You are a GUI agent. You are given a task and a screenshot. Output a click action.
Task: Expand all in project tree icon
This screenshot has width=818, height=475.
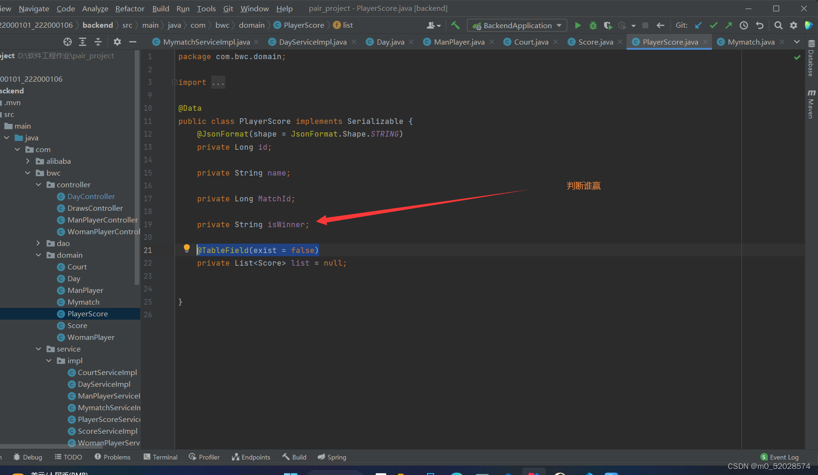[83, 42]
